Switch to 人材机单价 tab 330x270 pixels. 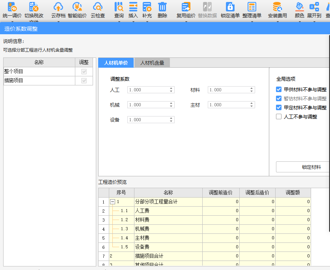pyautogui.click(x=116, y=63)
